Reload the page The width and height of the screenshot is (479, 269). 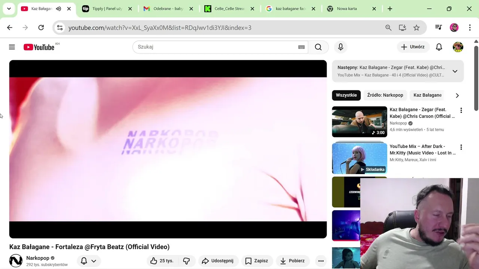(41, 28)
